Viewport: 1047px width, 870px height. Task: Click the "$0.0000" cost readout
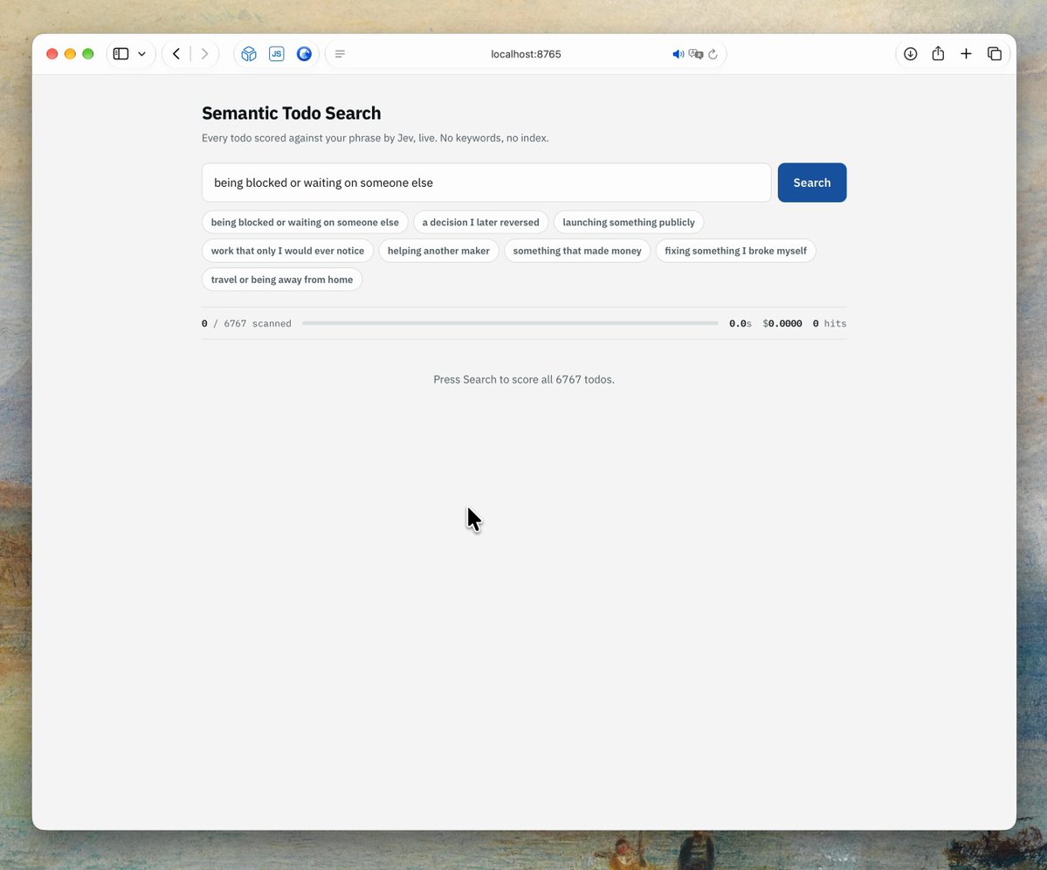782,323
